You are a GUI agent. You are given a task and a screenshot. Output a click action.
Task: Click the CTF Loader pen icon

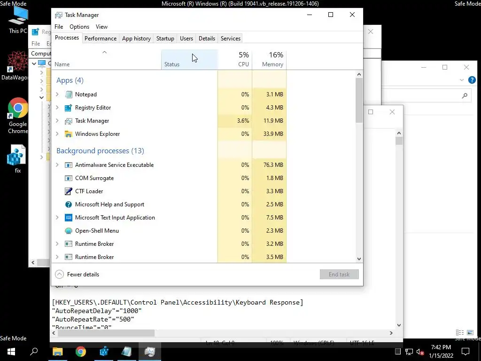pyautogui.click(x=69, y=191)
